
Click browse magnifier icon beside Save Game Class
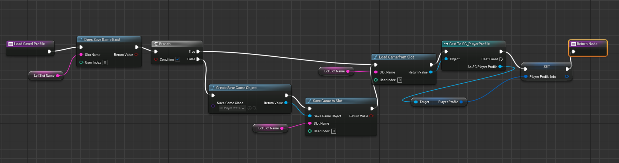[255, 108]
